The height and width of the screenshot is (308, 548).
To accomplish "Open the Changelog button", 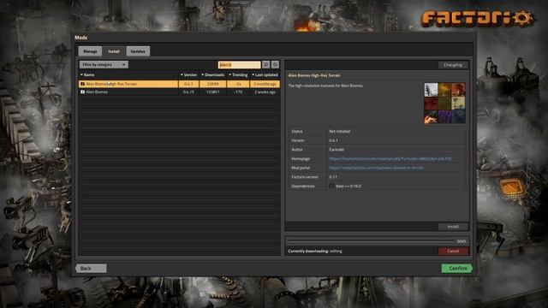I will 453,65.
